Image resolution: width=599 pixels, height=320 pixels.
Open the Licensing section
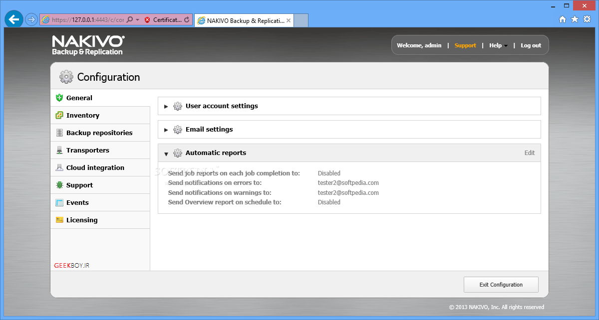click(x=100, y=220)
